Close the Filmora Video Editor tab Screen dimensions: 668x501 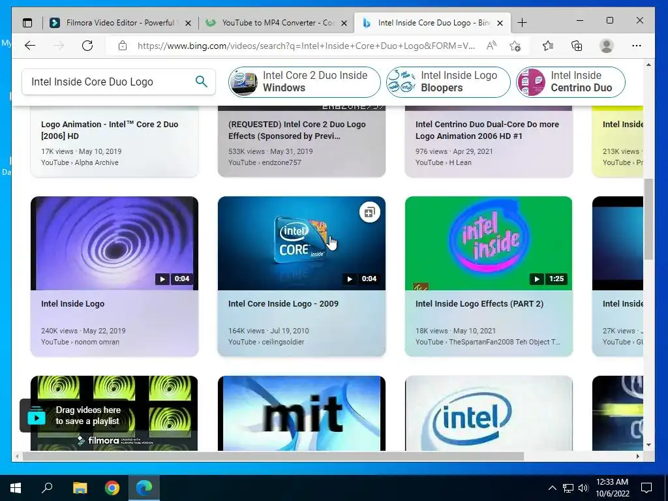click(188, 23)
